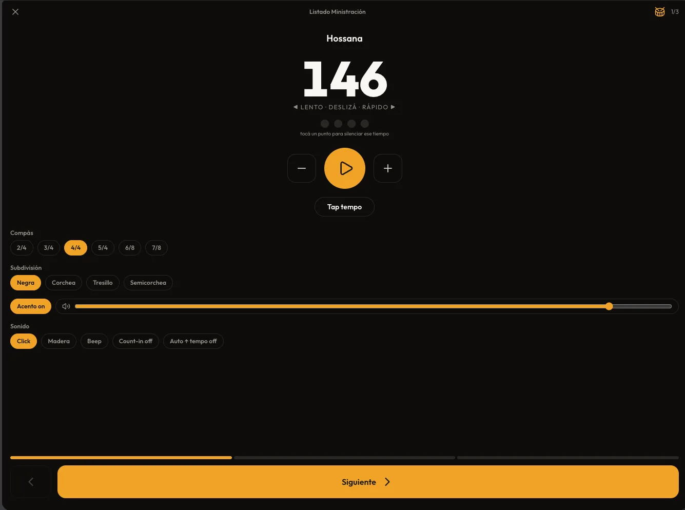
Task: Turn on Auto tempo off toggle
Action: [x=193, y=341]
